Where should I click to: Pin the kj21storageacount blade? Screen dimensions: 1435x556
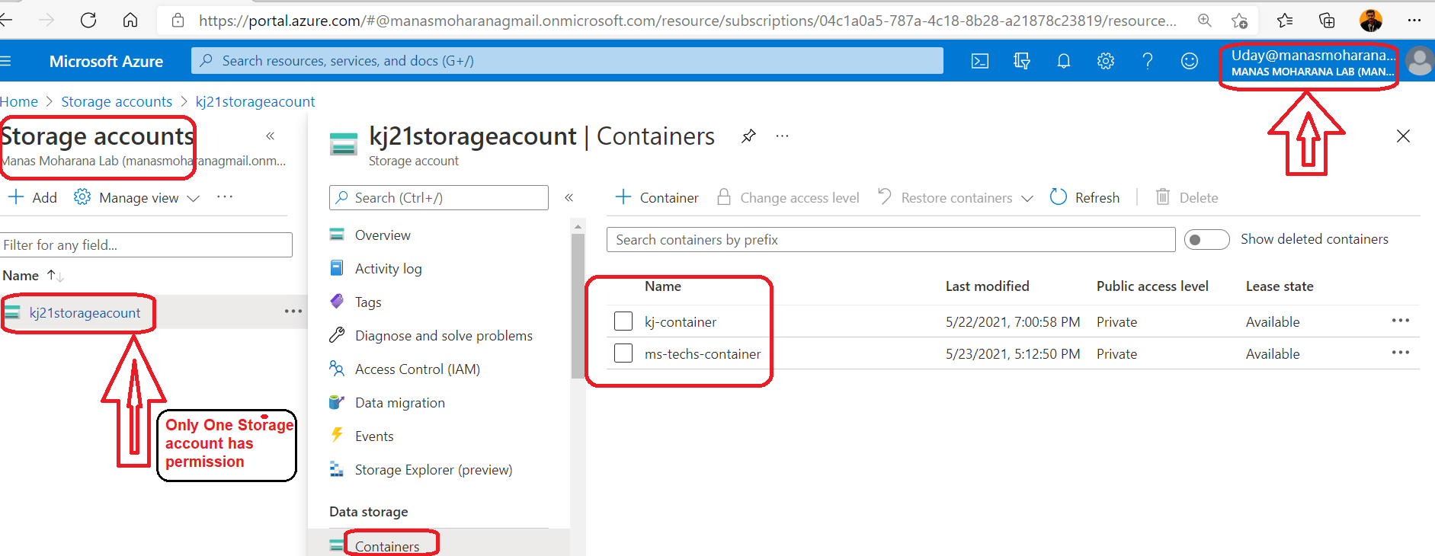click(749, 136)
